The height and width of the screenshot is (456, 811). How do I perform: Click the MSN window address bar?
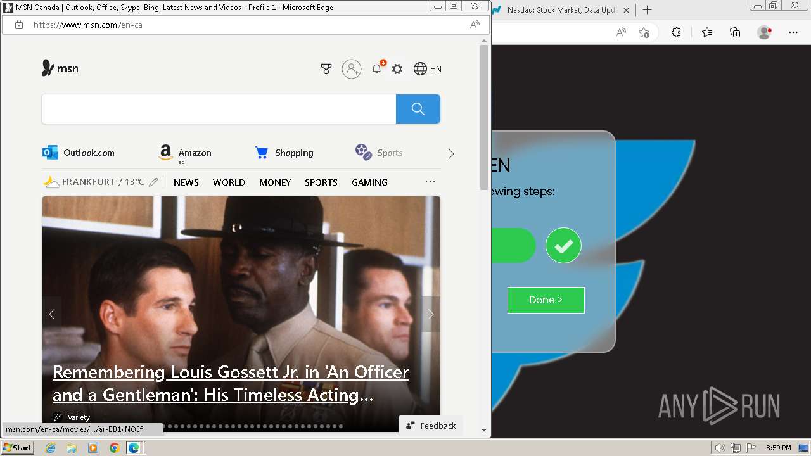245,25
